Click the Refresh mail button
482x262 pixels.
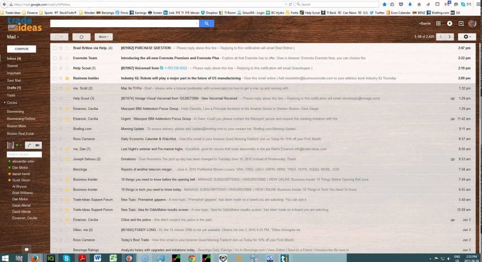pos(81,37)
